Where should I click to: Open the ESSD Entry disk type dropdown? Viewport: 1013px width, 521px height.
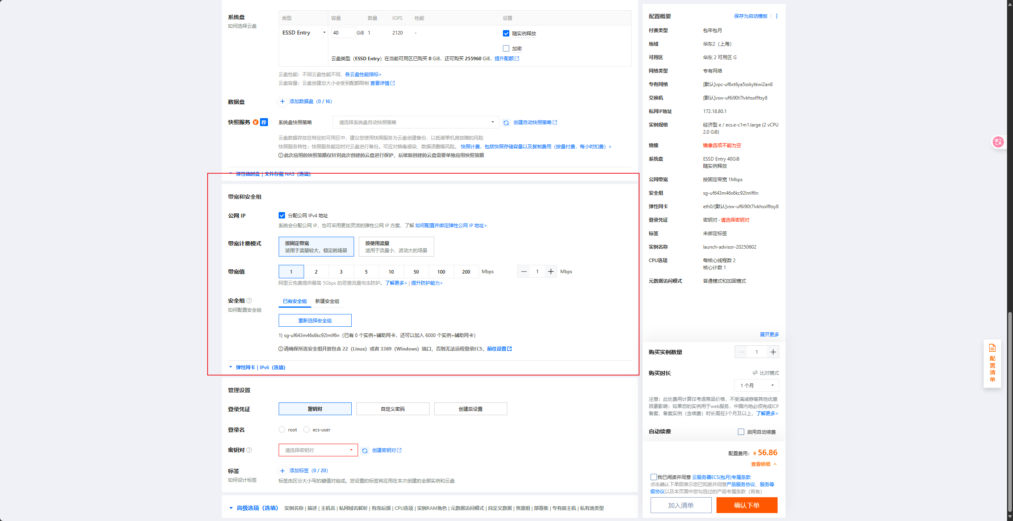(x=304, y=33)
